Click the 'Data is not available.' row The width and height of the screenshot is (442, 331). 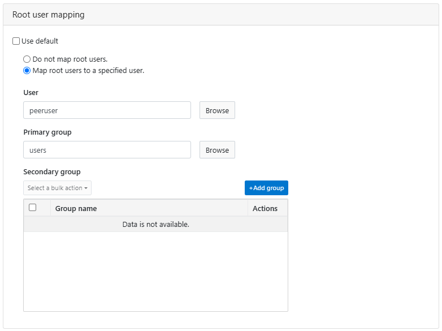tap(155, 225)
